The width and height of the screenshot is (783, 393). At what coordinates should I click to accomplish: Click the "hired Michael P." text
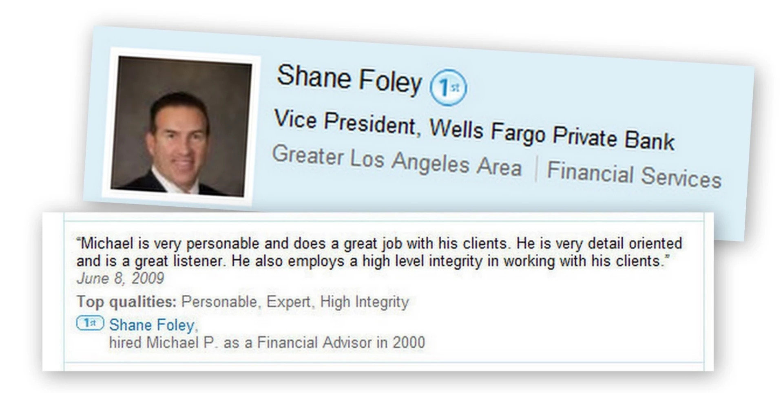coord(162,342)
